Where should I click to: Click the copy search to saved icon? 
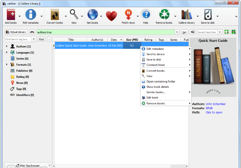pyautogui.click(x=227, y=32)
